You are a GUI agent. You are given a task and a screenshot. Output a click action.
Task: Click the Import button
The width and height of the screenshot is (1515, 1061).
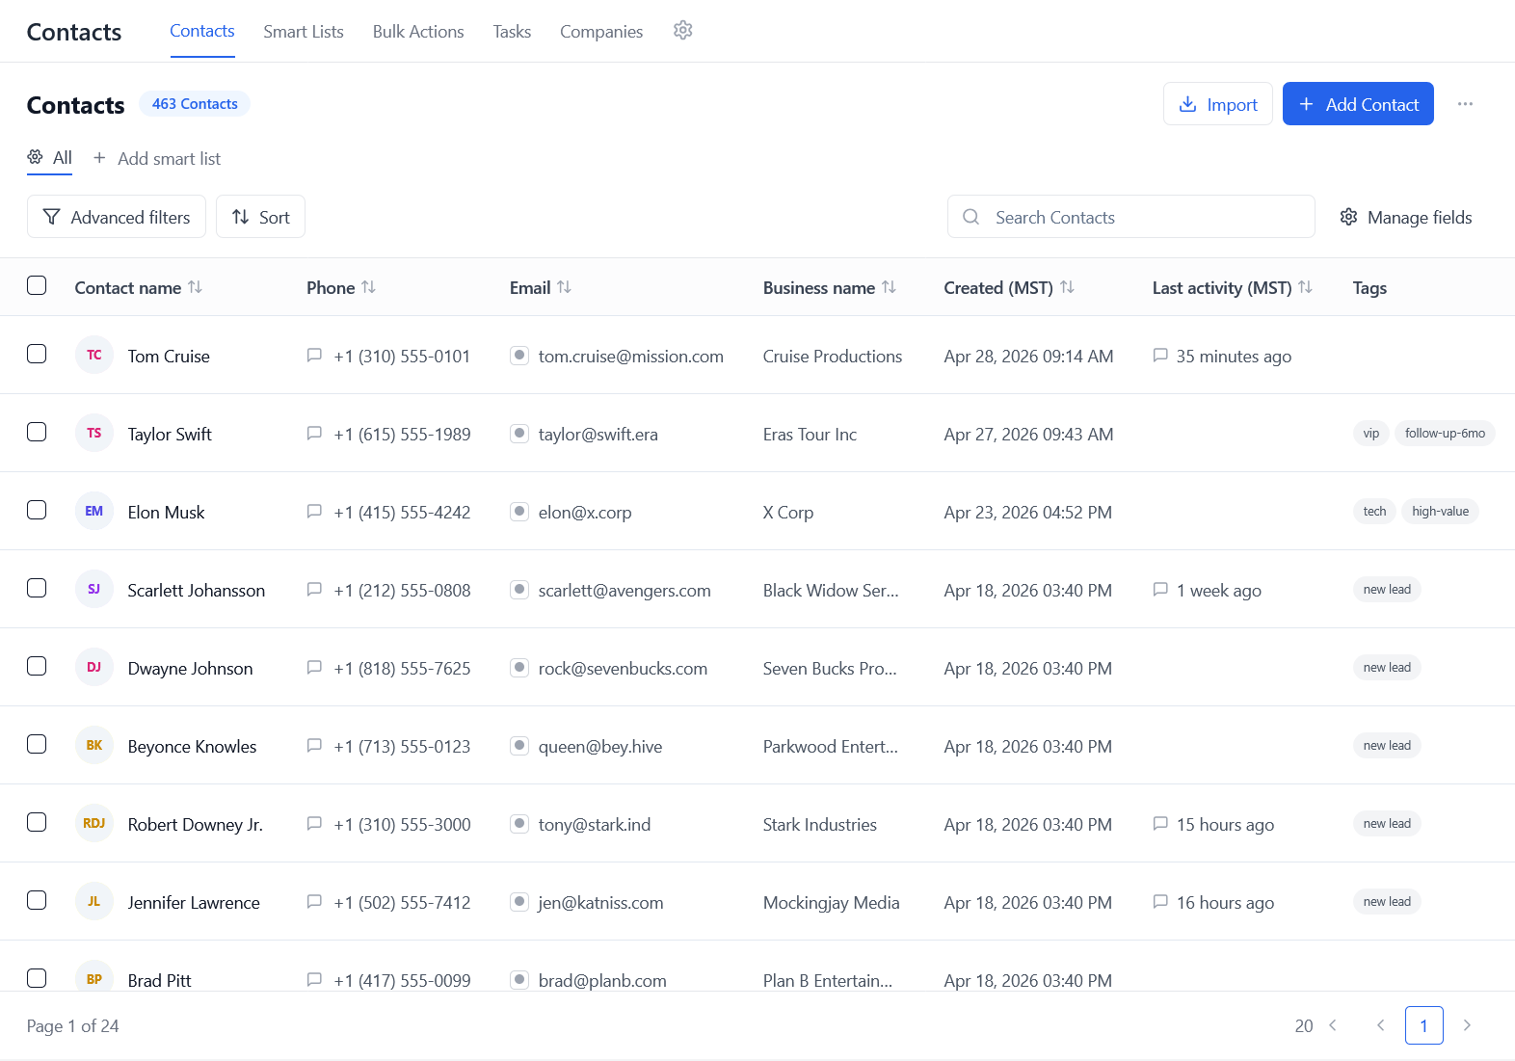(x=1218, y=104)
